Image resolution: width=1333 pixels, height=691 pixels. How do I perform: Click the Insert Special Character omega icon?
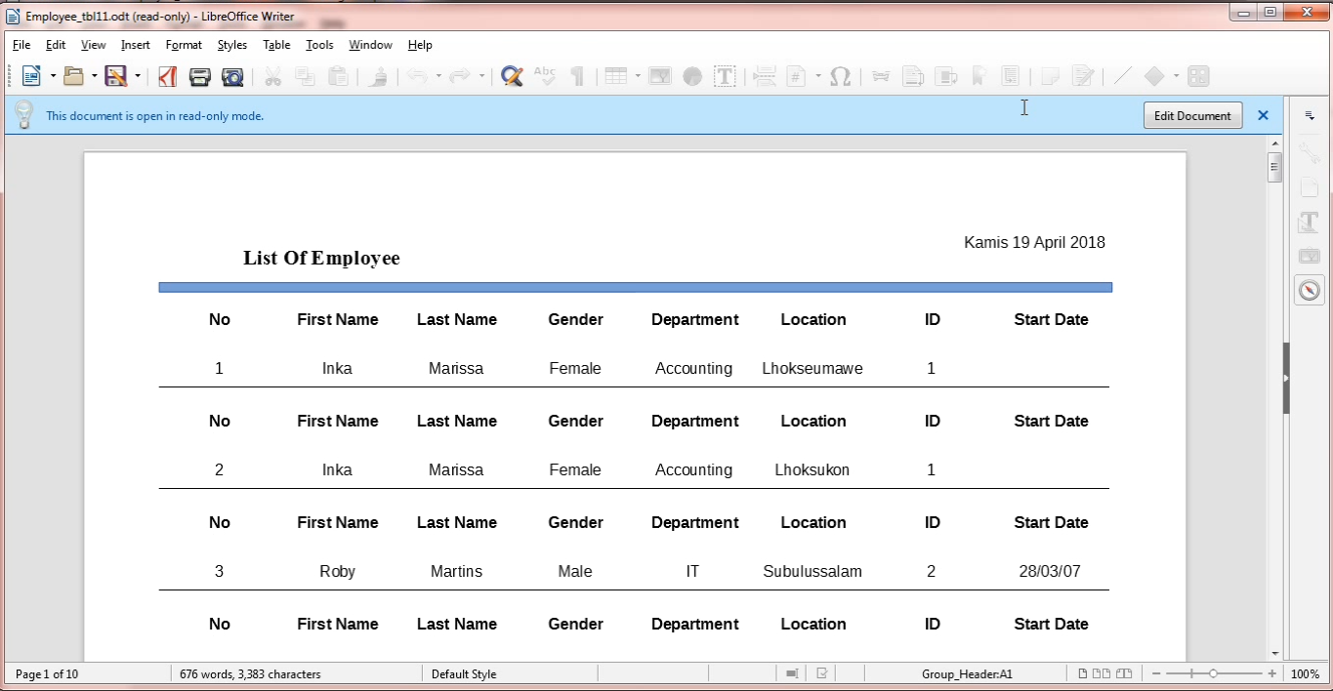840,76
